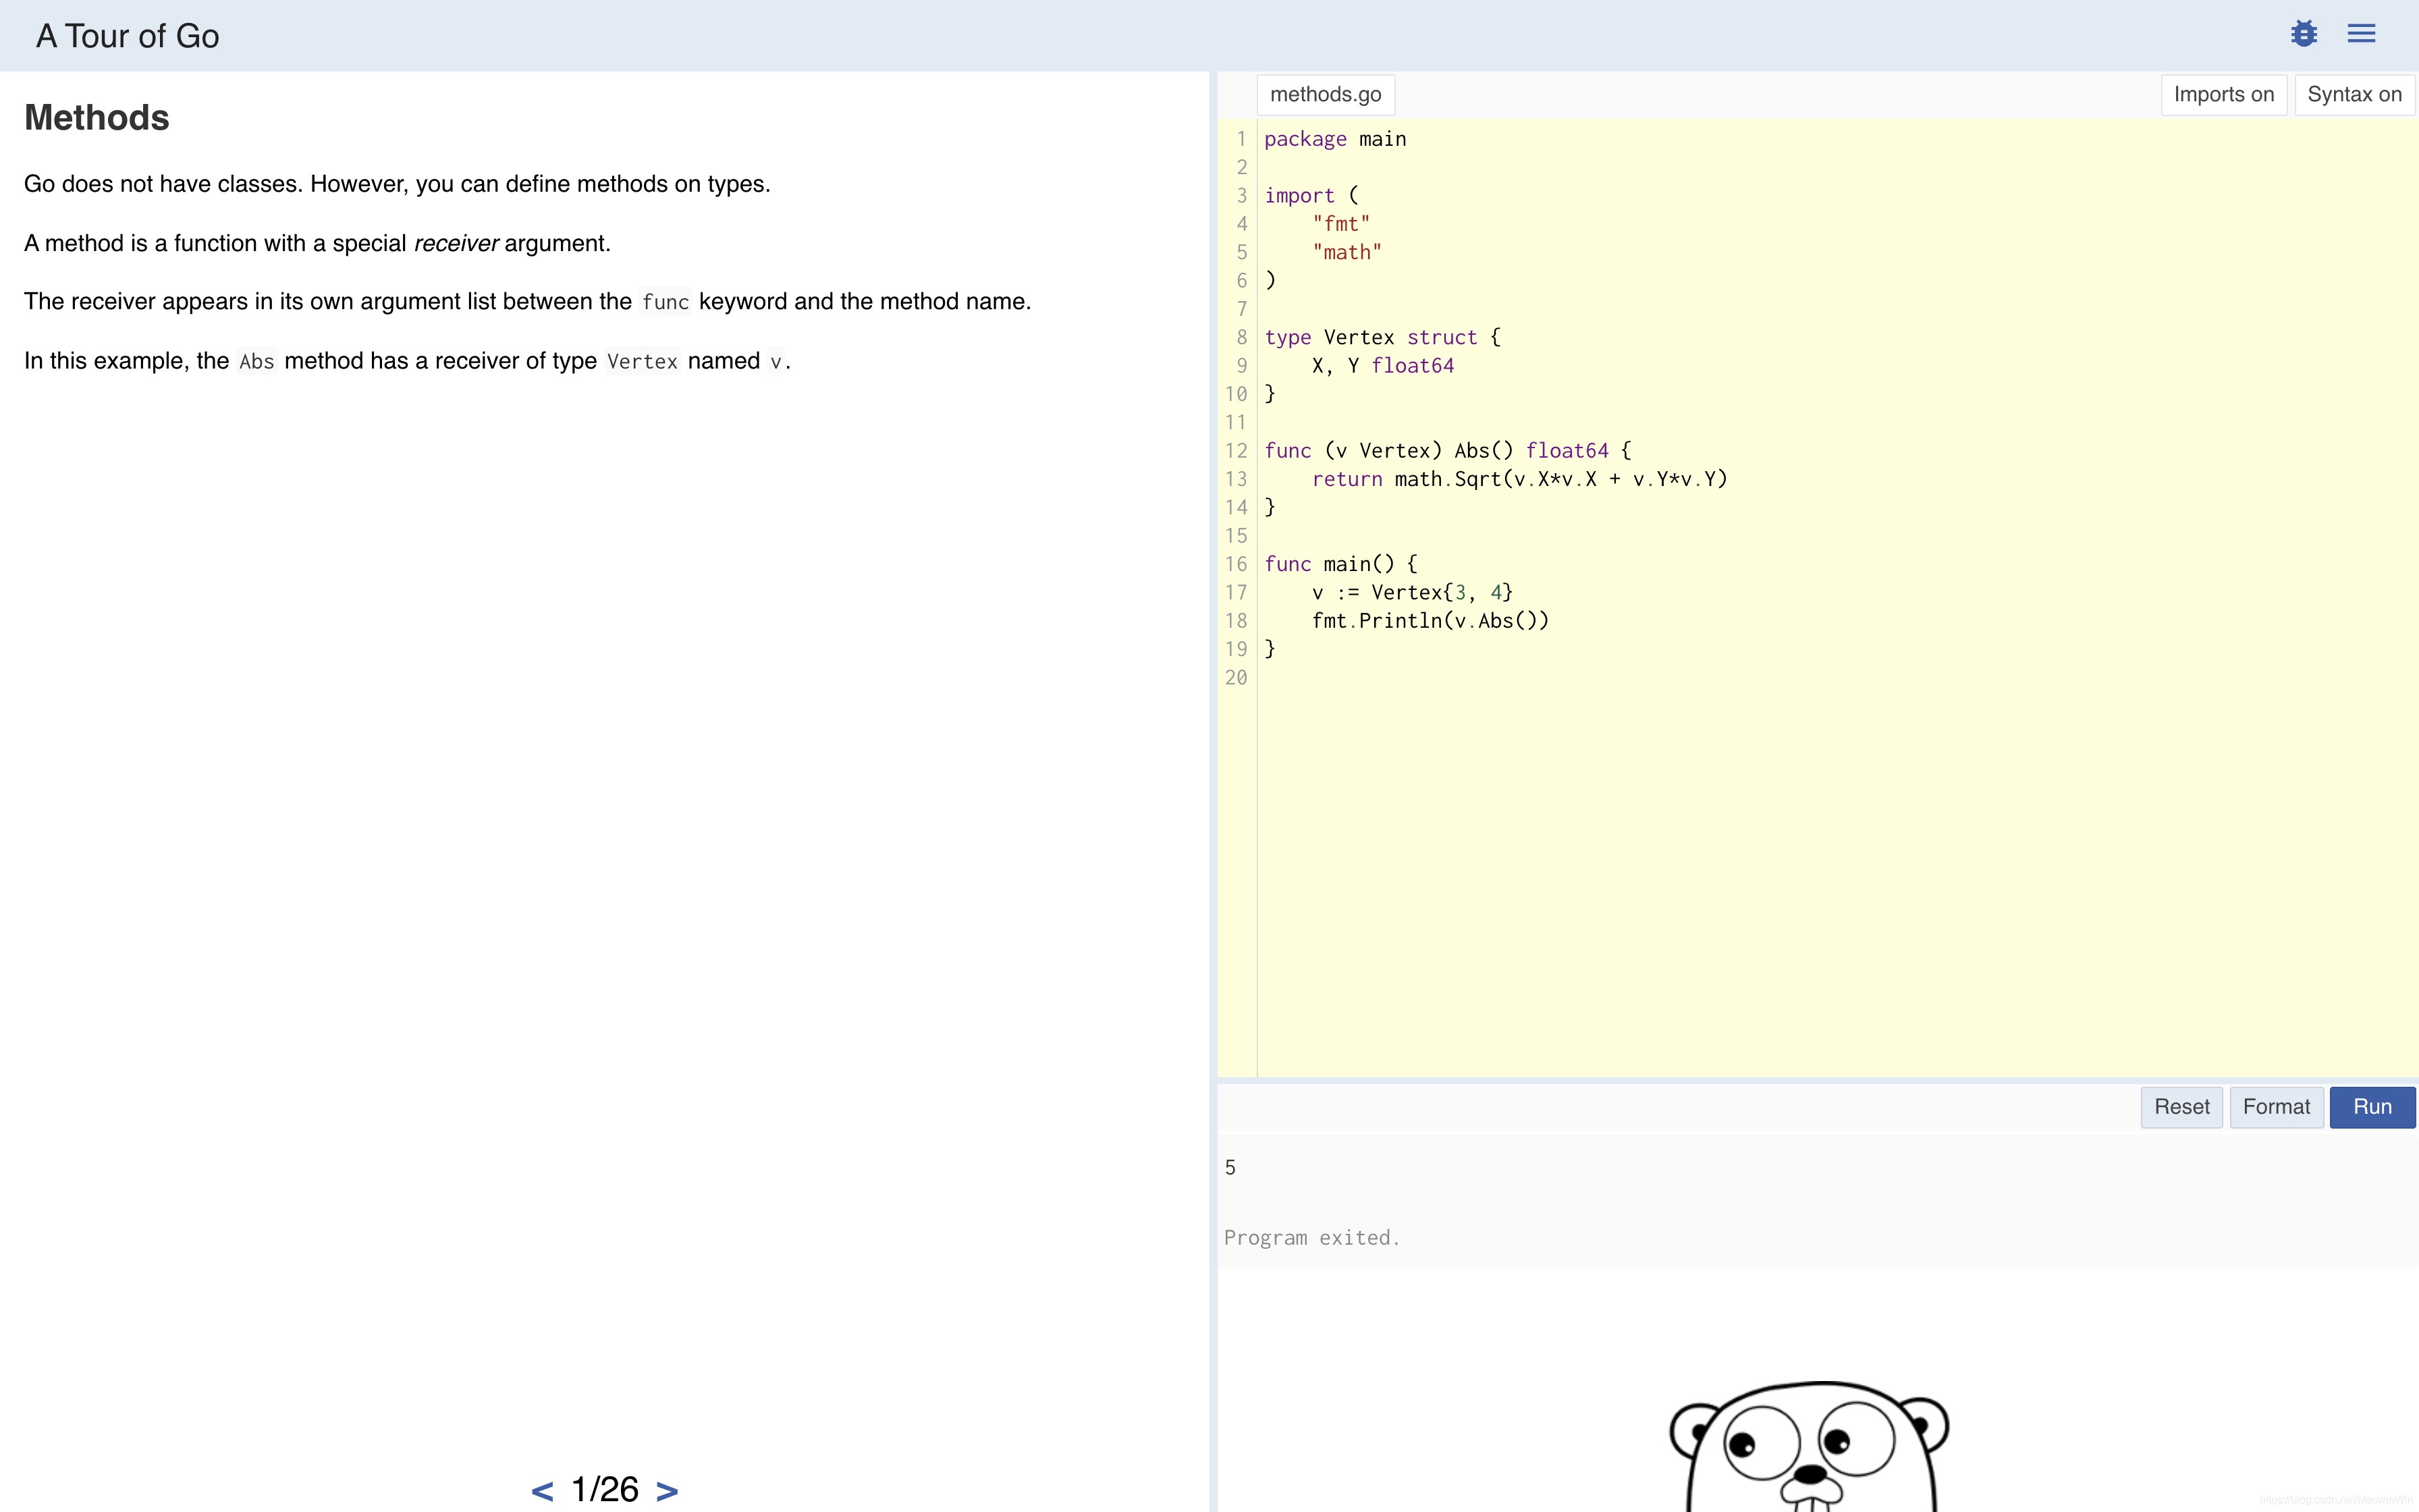Screen dimensions: 2419x1512
Task: Click the X, Y float64 field line
Action: (1384, 366)
